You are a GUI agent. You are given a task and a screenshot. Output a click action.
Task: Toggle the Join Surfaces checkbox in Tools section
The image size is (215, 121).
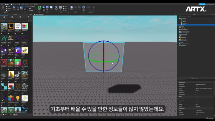click(x=28, y=10)
